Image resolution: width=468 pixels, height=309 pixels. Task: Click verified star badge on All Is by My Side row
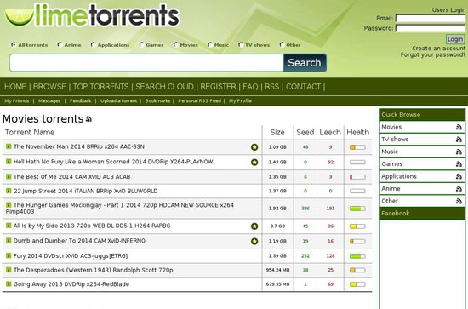point(254,226)
